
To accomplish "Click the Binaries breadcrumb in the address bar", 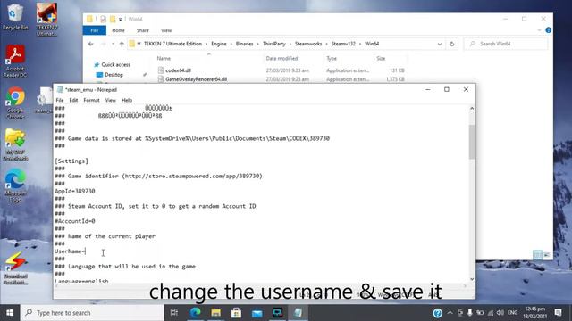I will (x=244, y=44).
